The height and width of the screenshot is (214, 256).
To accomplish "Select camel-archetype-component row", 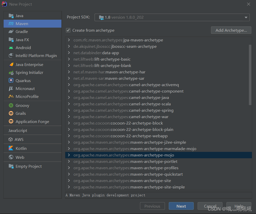I will [158, 91].
